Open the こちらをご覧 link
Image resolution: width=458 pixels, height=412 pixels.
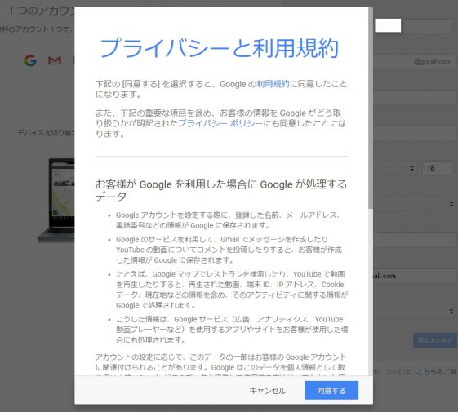tap(437, 372)
